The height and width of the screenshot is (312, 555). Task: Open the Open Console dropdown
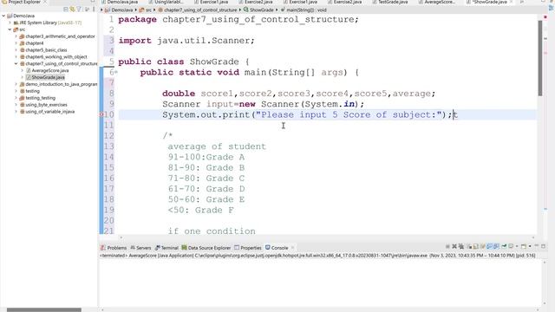click(x=530, y=246)
